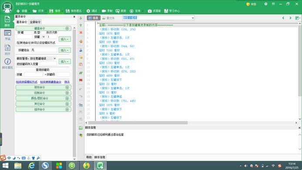Click the undo arrow icon in vertical toolbar
Image resolution: width=302 pixels, height=170 pixels.
tap(81, 89)
